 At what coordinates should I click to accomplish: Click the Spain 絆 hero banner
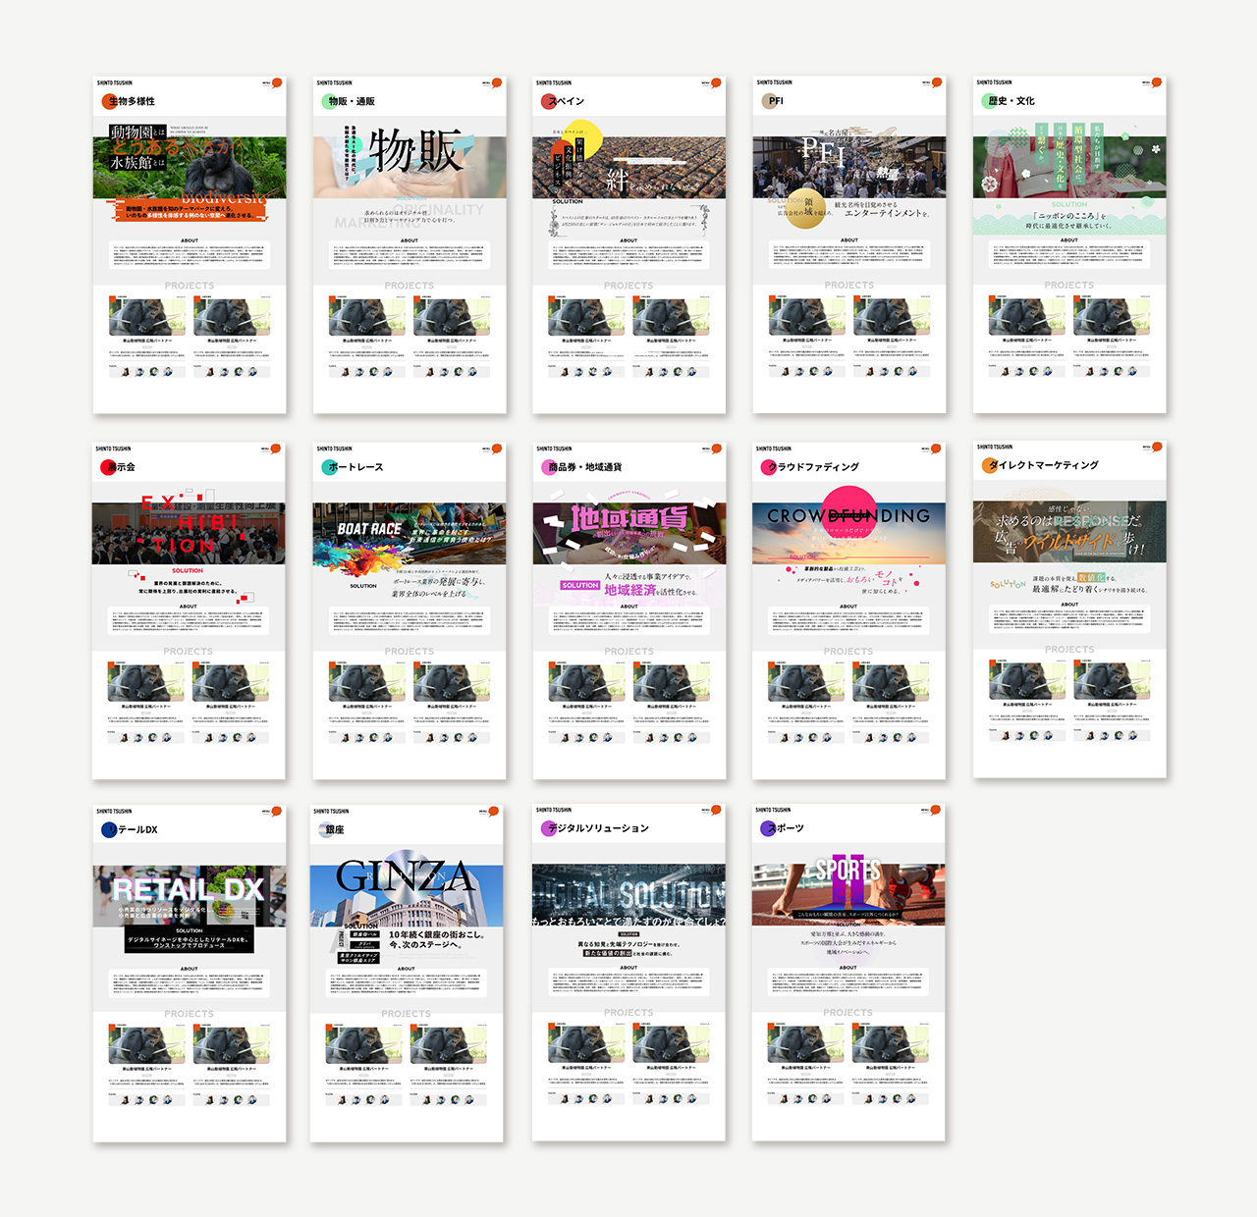629,167
